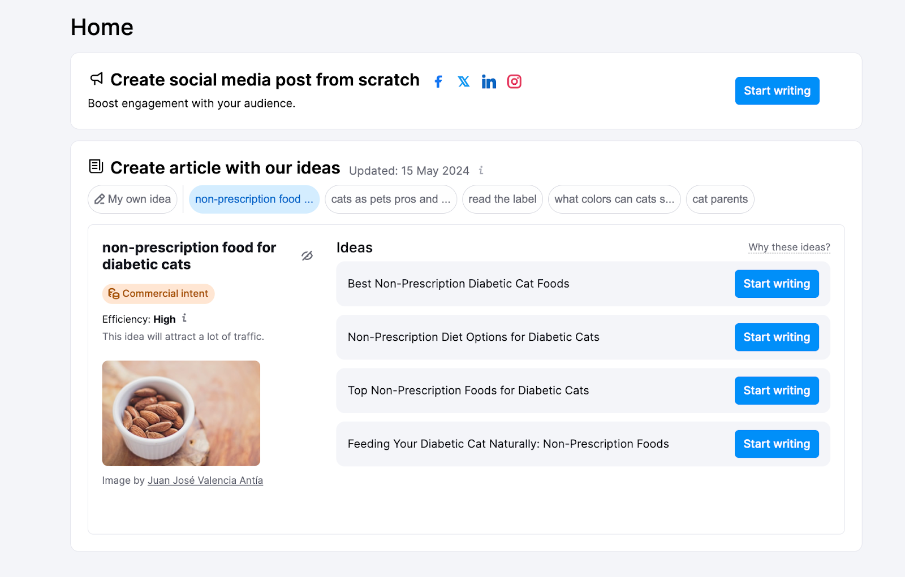Image resolution: width=905 pixels, height=577 pixels.
Task: Click 'Start writing' for the social media post
Action: click(777, 90)
